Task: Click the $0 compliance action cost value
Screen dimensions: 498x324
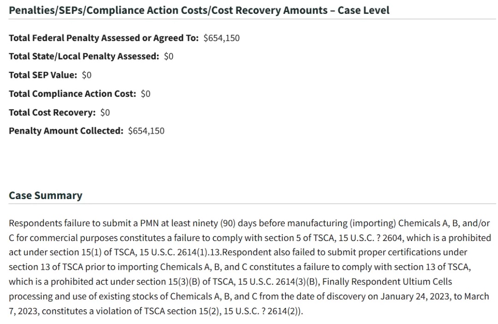Action: click(145, 94)
